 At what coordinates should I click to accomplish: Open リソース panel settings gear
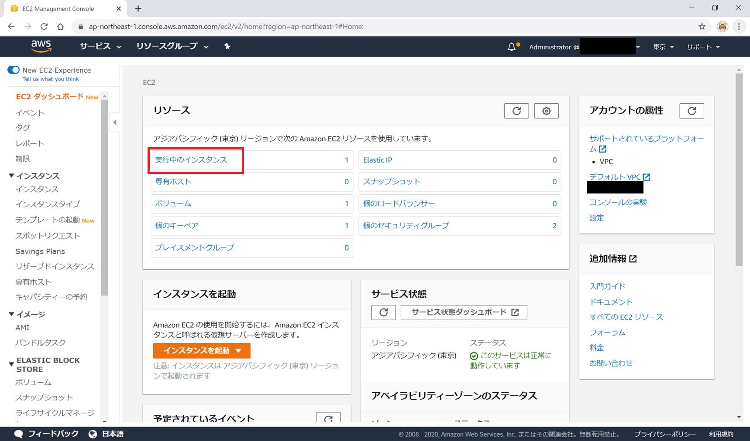546,111
